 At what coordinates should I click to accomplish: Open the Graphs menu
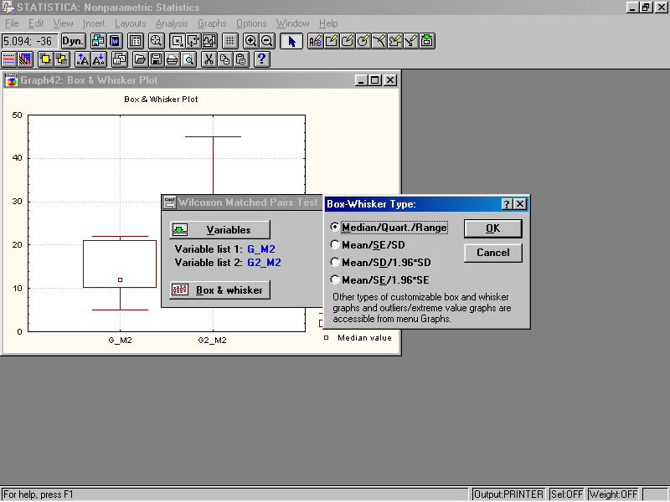[212, 23]
